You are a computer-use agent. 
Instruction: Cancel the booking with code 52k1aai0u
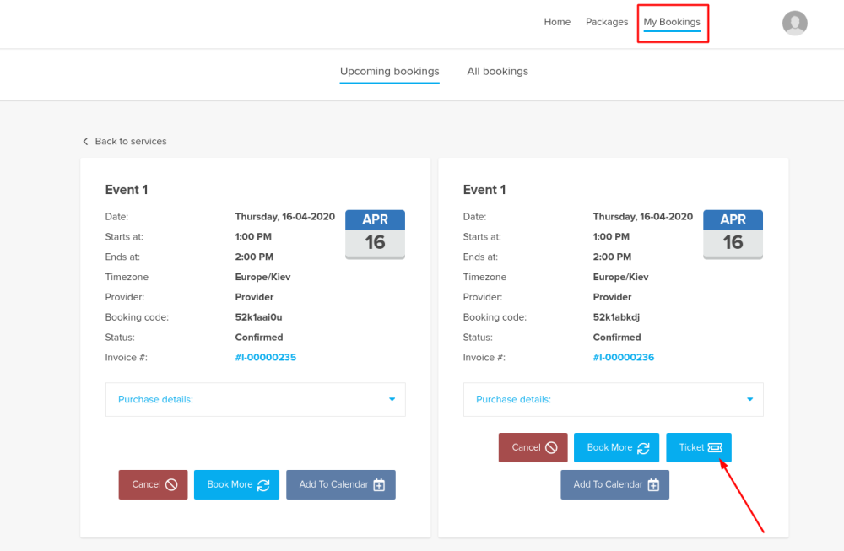pyautogui.click(x=153, y=484)
